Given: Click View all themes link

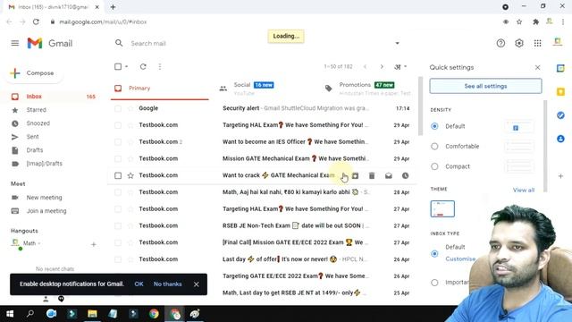Looking at the screenshot, I should [524, 191].
